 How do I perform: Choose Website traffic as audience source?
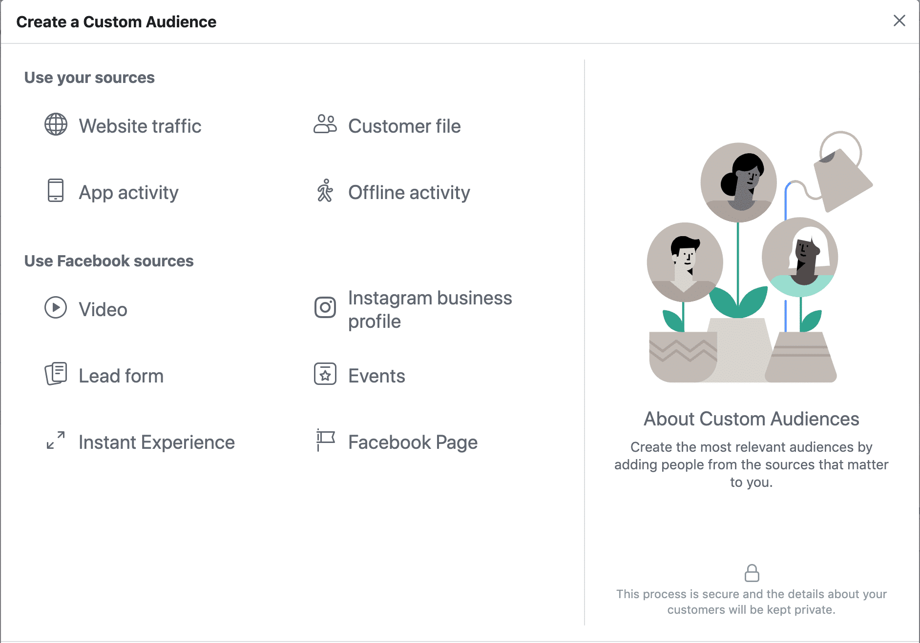pos(140,126)
